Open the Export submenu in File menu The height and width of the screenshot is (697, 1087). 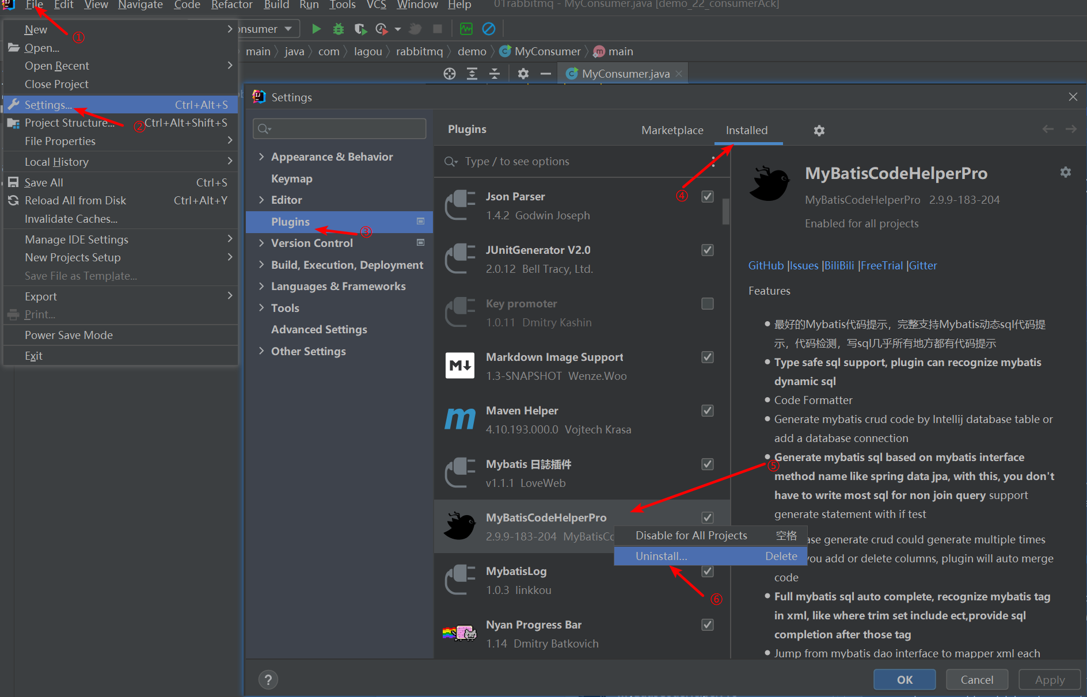click(x=121, y=296)
